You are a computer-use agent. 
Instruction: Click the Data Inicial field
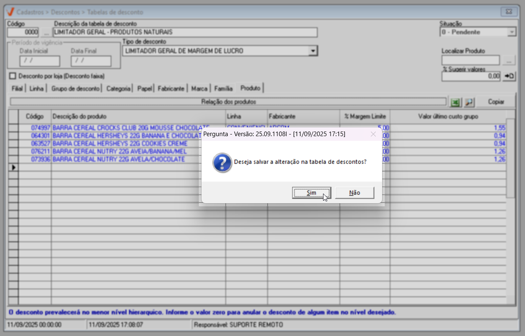(40, 61)
